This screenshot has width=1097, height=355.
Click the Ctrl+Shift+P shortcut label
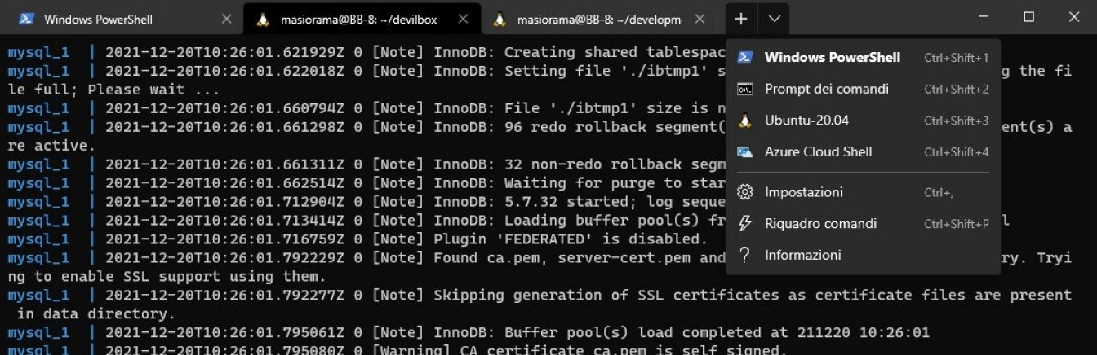[x=956, y=224]
